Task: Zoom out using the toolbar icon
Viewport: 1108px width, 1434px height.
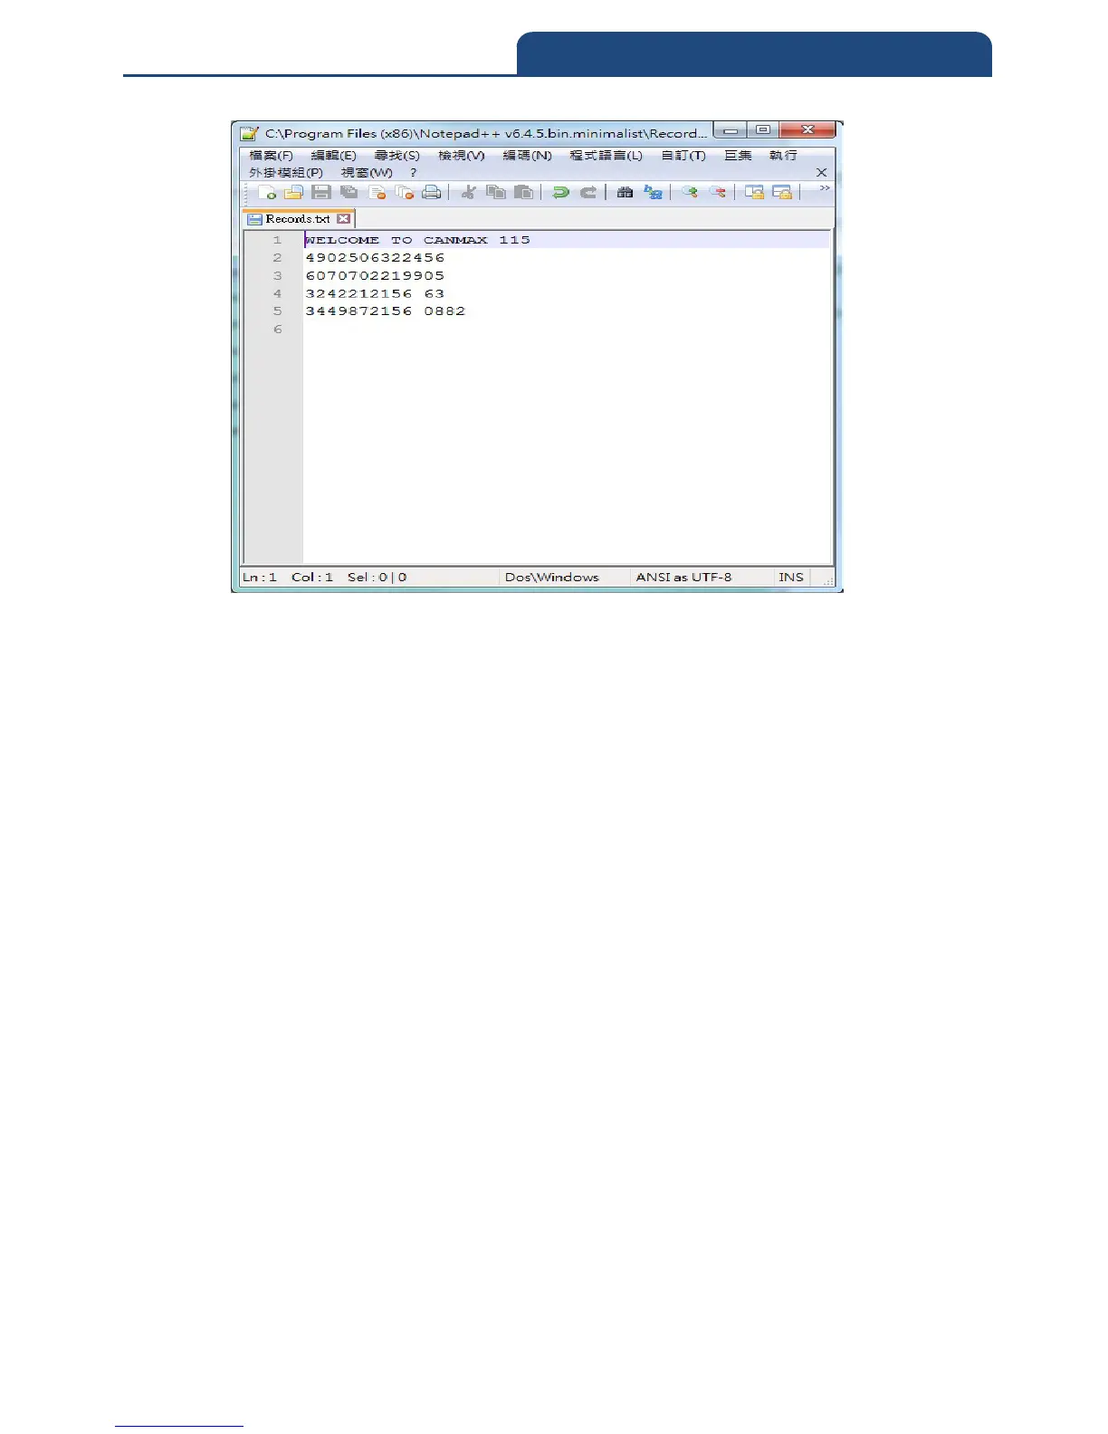Action: (717, 192)
